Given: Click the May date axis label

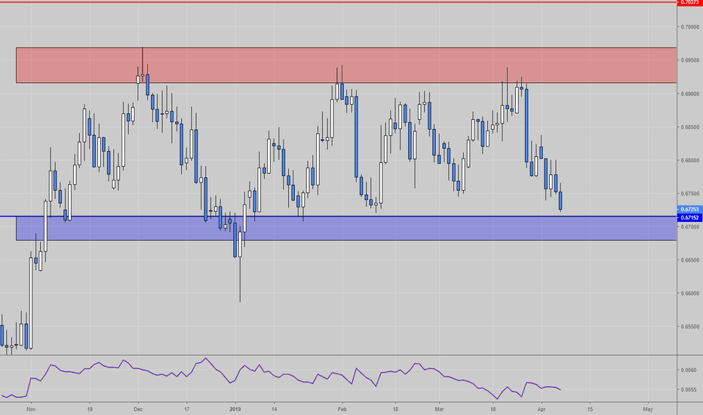Looking at the screenshot, I should tap(648, 409).
